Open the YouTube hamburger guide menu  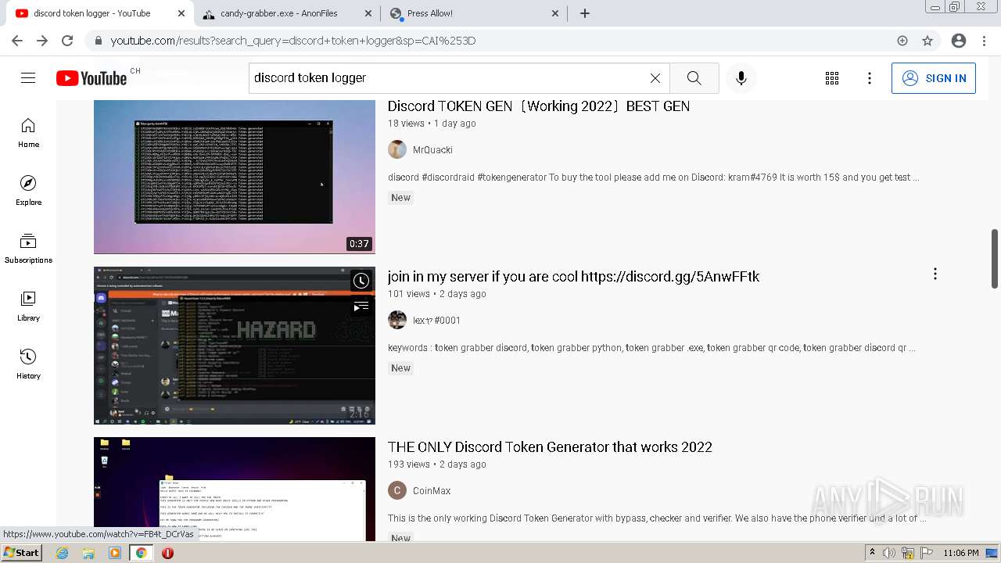click(x=28, y=78)
